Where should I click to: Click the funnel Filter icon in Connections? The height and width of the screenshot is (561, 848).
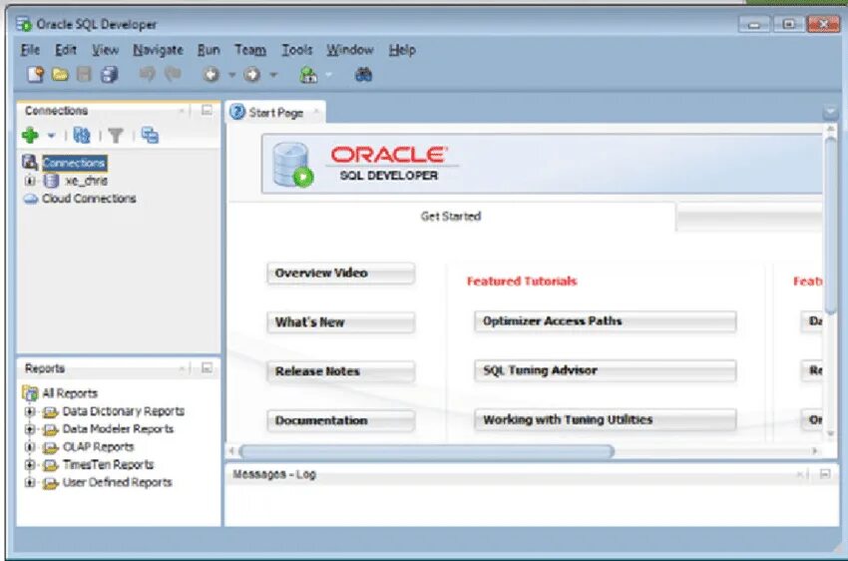click(x=116, y=135)
